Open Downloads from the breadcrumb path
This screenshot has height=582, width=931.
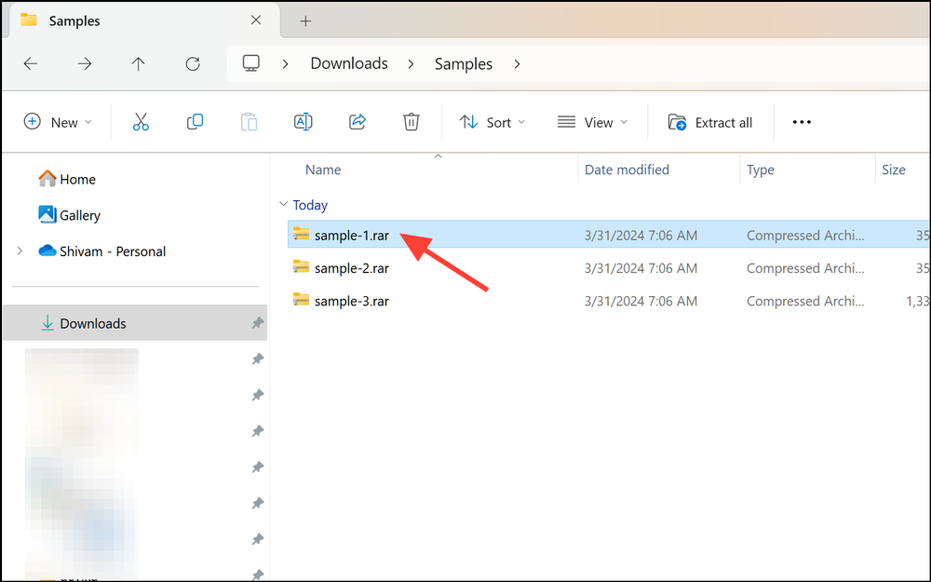coord(348,63)
